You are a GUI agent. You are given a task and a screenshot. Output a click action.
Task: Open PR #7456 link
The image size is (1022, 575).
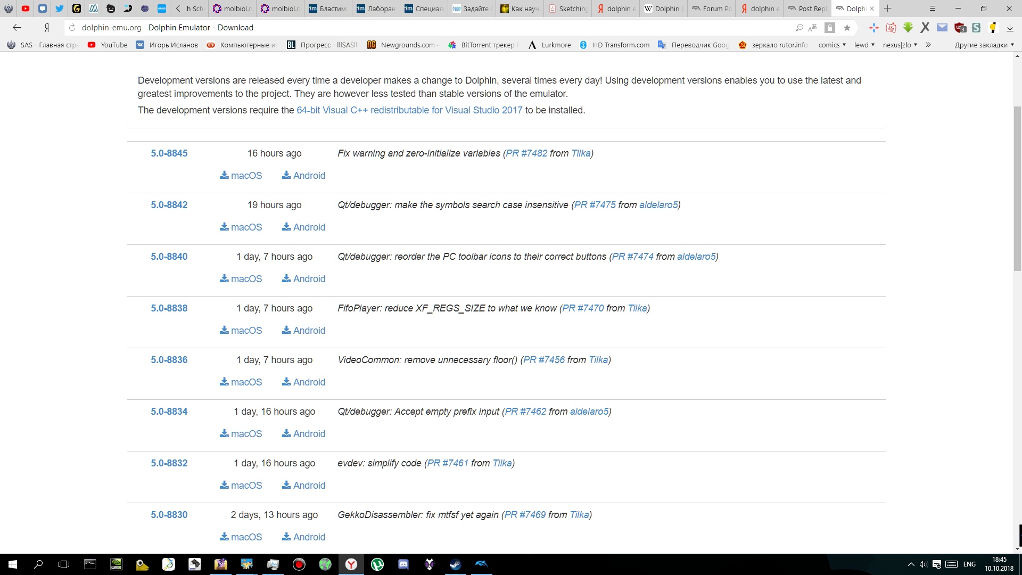coord(543,360)
